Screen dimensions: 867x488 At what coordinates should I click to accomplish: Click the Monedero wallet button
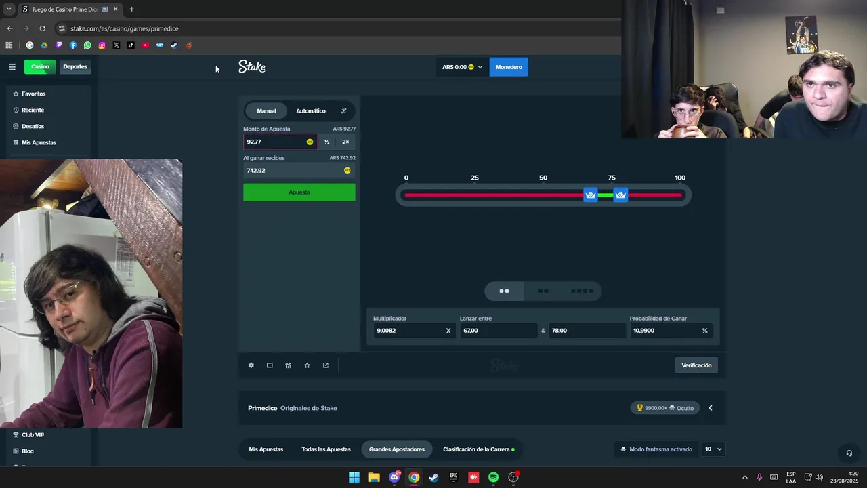pyautogui.click(x=509, y=67)
